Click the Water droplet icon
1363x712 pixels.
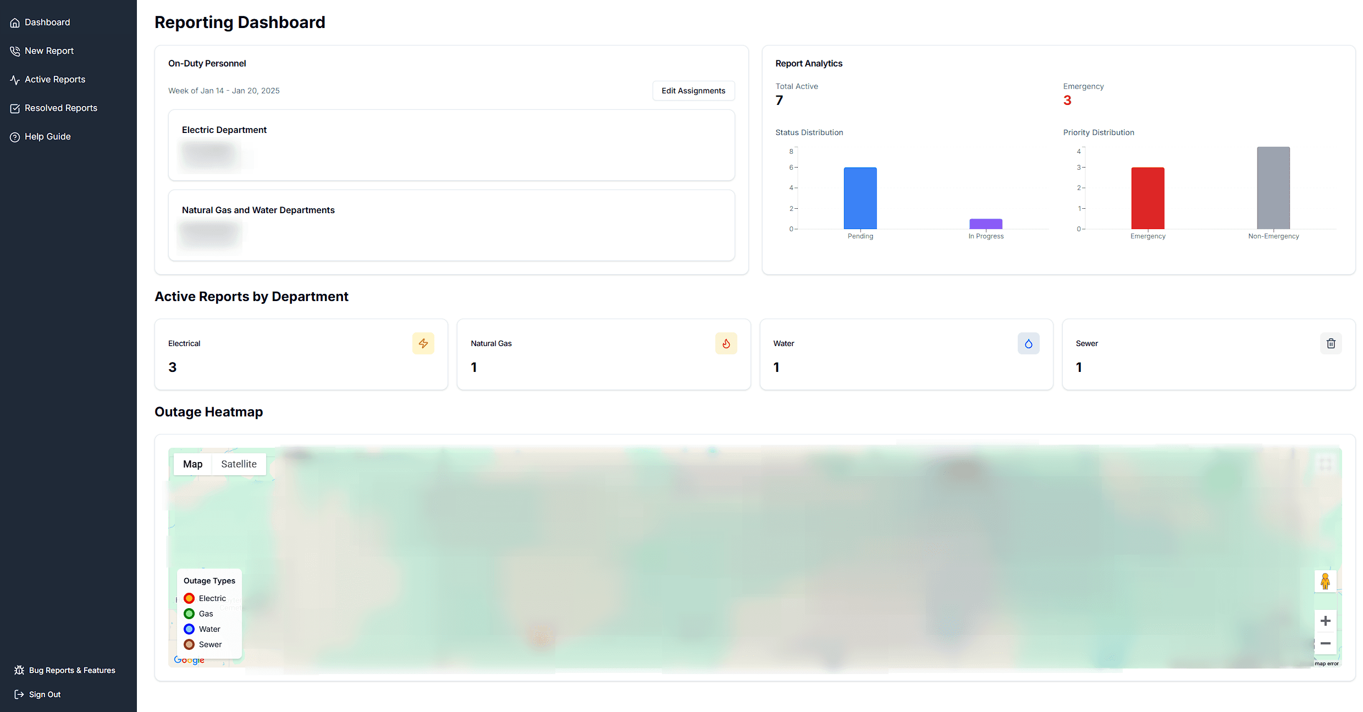click(1028, 343)
